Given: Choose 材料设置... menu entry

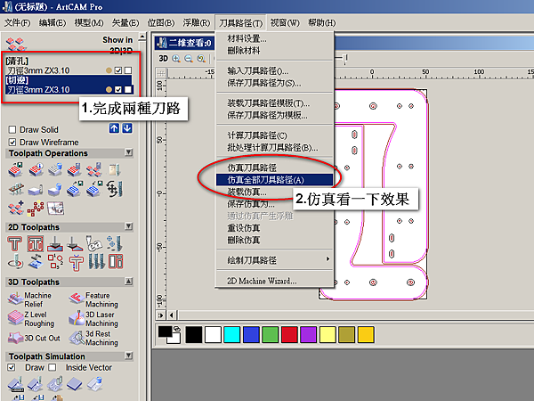Looking at the screenshot, I should pos(274,39).
